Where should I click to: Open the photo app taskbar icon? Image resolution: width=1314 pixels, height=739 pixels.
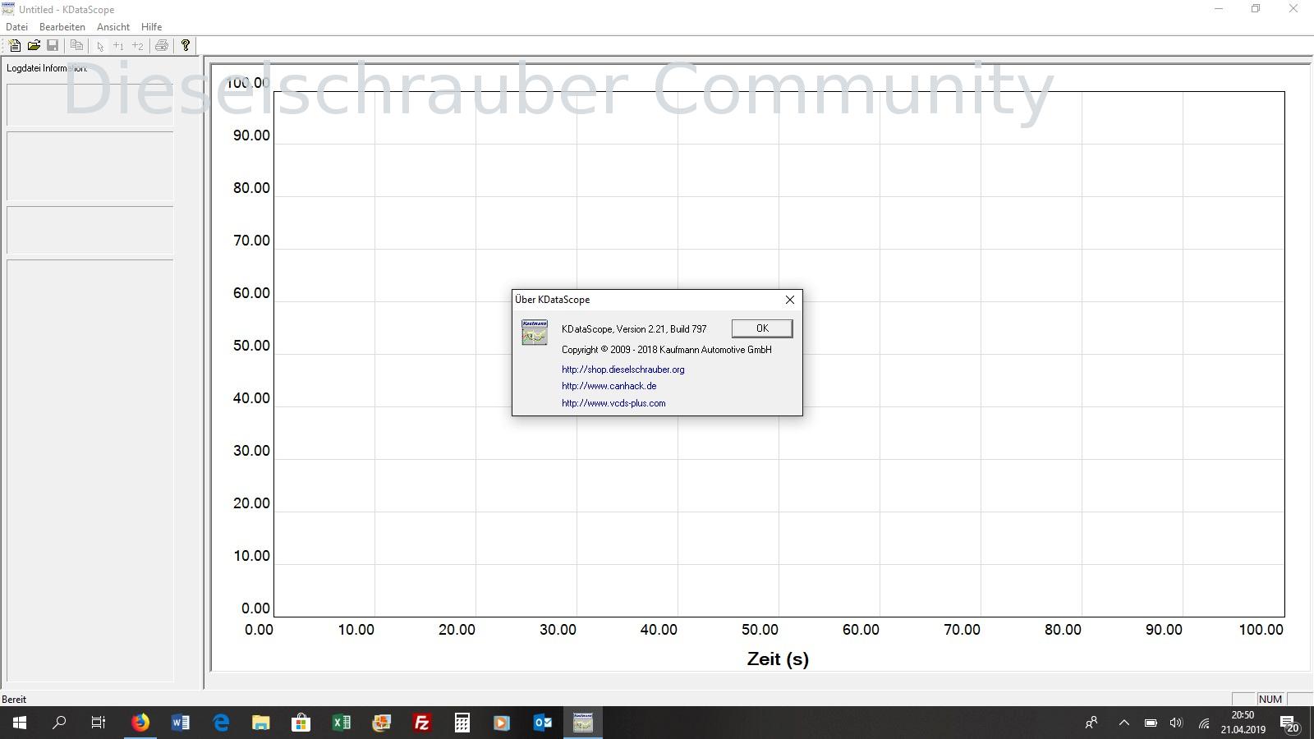(x=382, y=723)
